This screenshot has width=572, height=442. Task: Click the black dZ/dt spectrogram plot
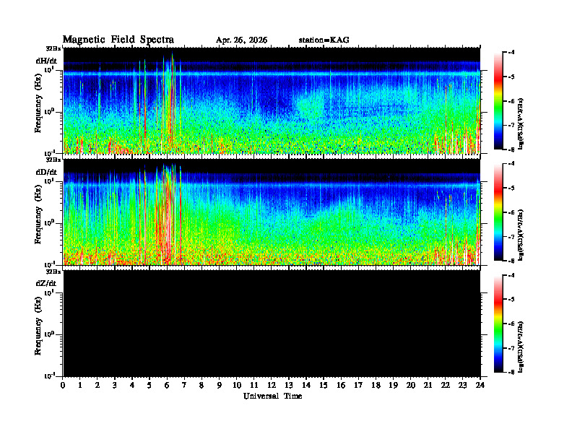(272, 324)
